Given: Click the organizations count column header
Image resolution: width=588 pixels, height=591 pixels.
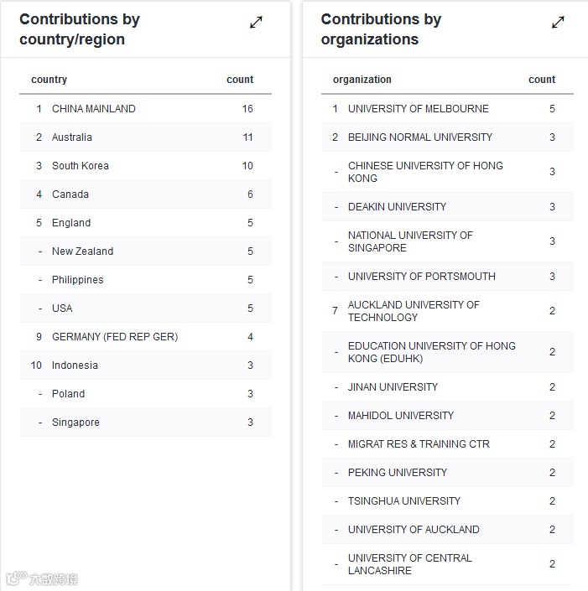Looking at the screenshot, I should point(542,80).
